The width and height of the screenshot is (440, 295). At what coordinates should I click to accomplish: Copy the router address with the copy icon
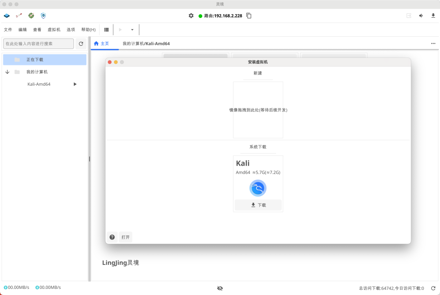click(x=248, y=16)
